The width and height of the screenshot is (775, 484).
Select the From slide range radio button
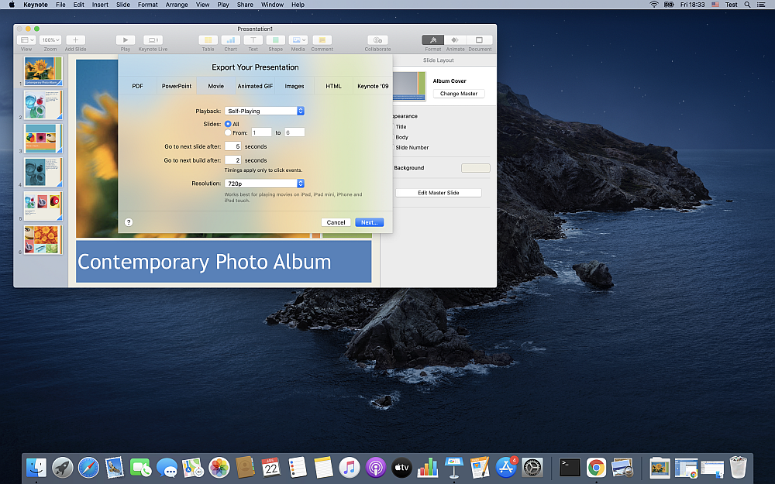[x=228, y=133]
